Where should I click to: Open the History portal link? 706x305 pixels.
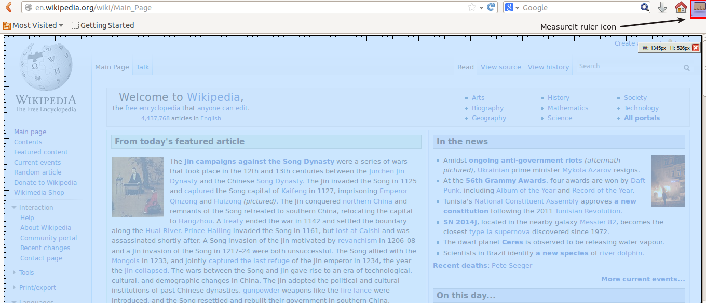coord(559,98)
